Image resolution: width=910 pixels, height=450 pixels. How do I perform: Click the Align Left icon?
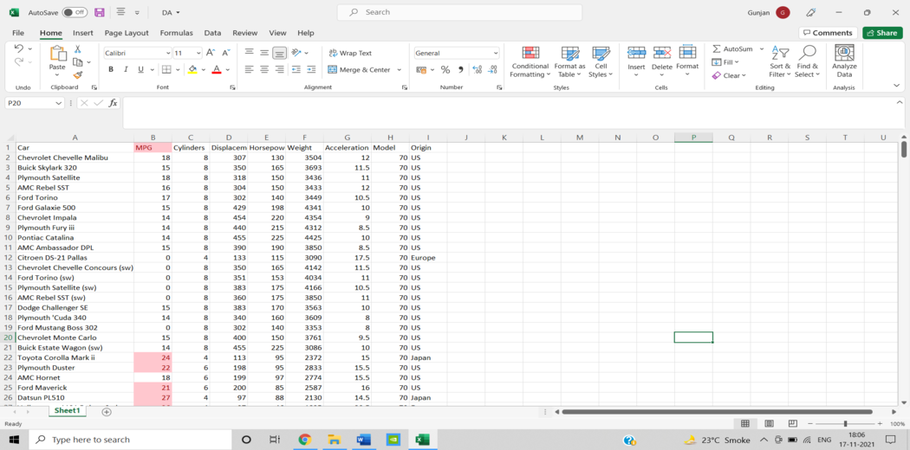pyautogui.click(x=250, y=69)
